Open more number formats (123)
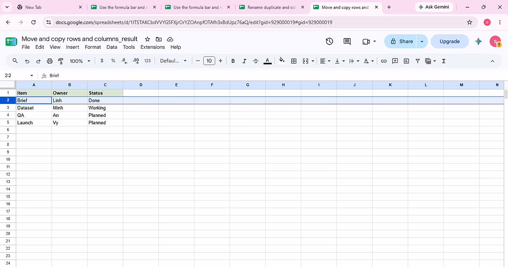The image size is (508, 267). pos(147,61)
